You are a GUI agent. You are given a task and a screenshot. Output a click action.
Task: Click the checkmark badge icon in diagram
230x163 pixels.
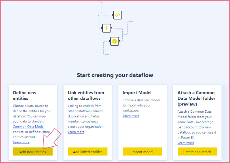point(115,41)
